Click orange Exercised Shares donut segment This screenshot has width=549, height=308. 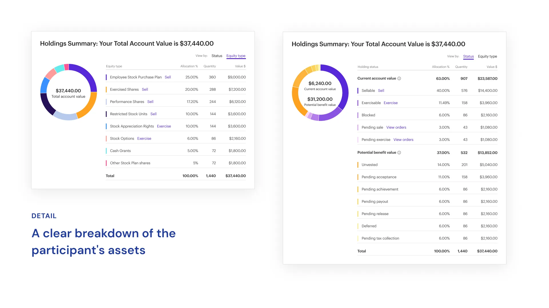coord(89,106)
